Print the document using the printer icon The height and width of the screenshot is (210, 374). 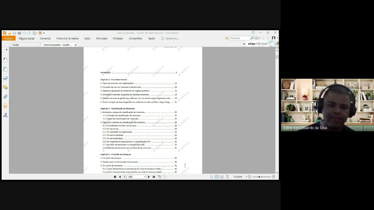pyautogui.click(x=19, y=33)
